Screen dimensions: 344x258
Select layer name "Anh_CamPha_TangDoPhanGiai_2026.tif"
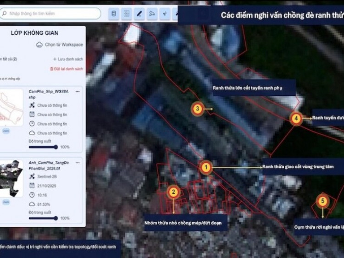tap(49, 165)
